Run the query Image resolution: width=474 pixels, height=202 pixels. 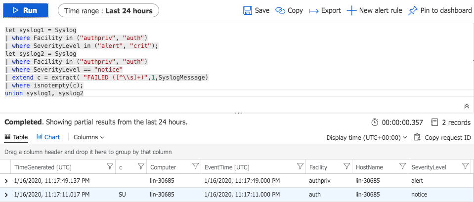(26, 10)
